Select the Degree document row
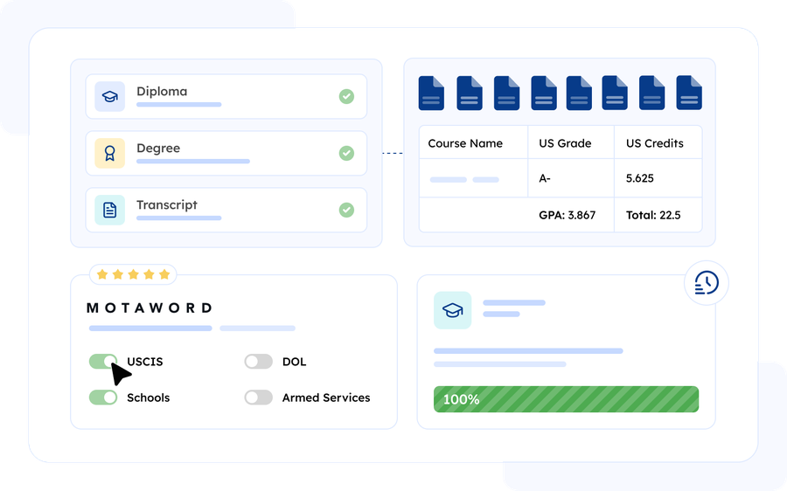The width and height of the screenshot is (787, 491). point(226,153)
